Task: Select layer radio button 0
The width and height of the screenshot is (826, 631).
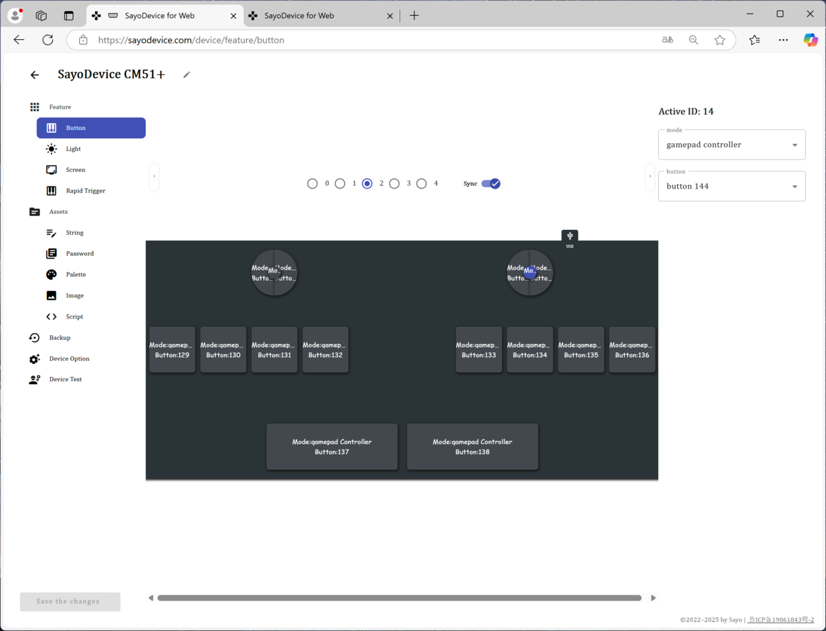Action: point(313,184)
